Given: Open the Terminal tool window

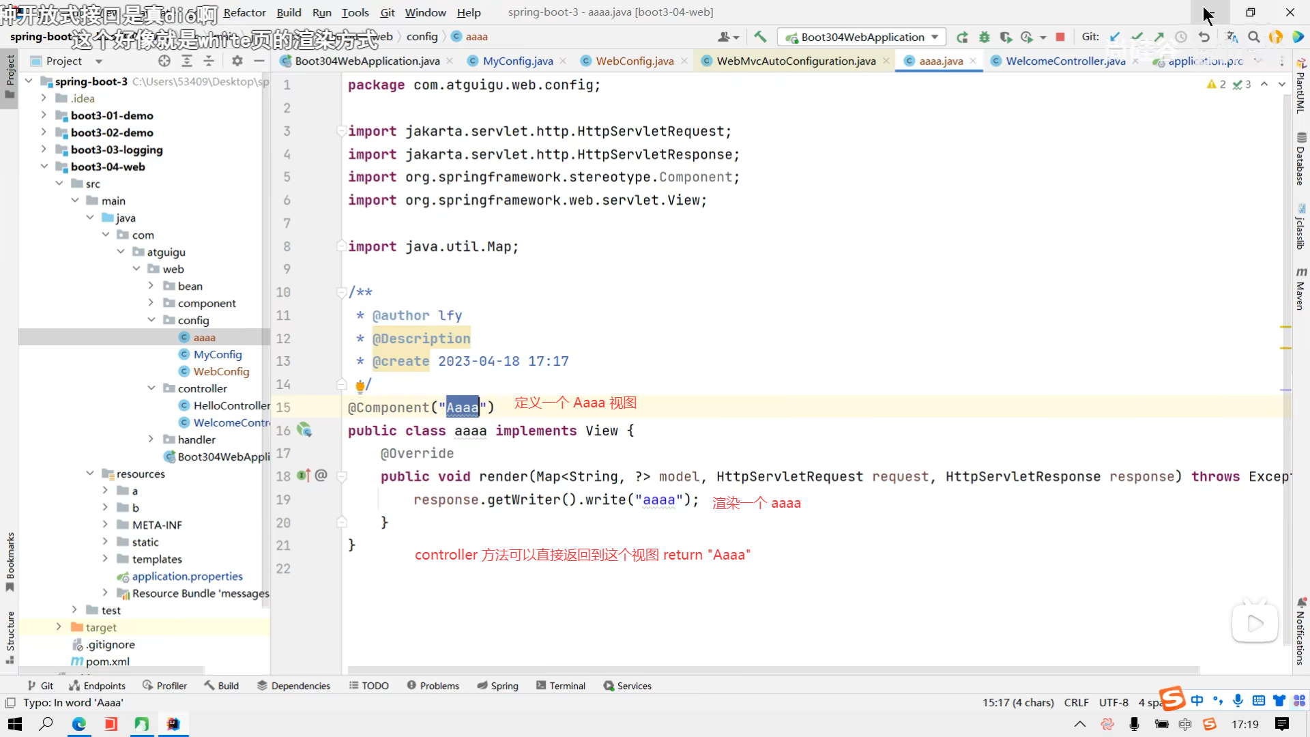Looking at the screenshot, I should pyautogui.click(x=561, y=686).
